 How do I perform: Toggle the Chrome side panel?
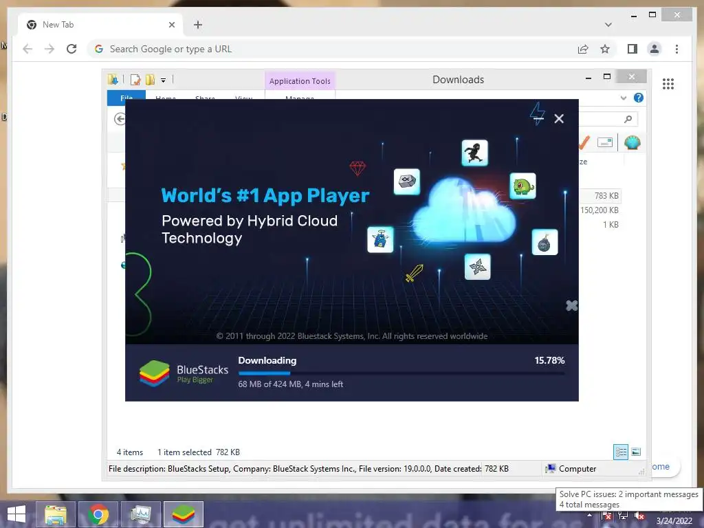(x=632, y=49)
